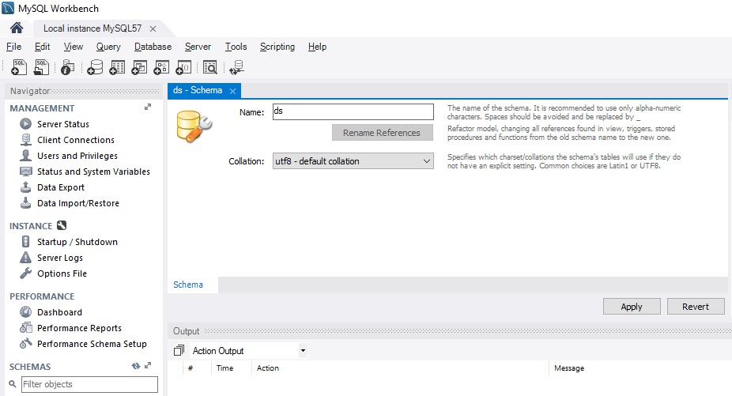Open the object inspector info icon
This screenshot has width=732, height=396.
(x=68, y=67)
